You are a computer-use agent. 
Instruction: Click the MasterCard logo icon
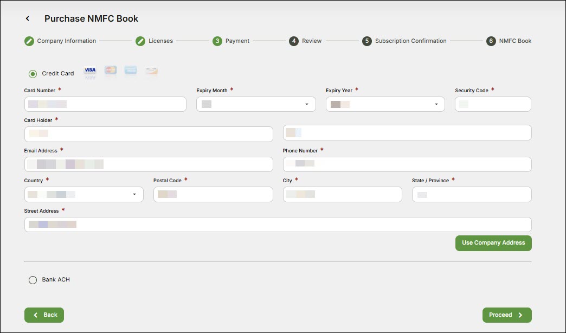click(111, 71)
